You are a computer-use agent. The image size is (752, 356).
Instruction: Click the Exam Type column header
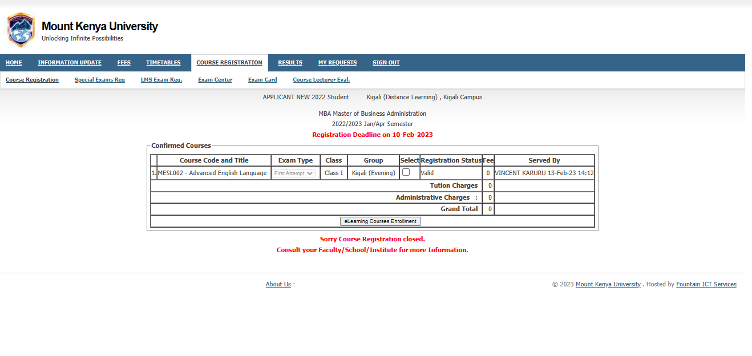[296, 160]
